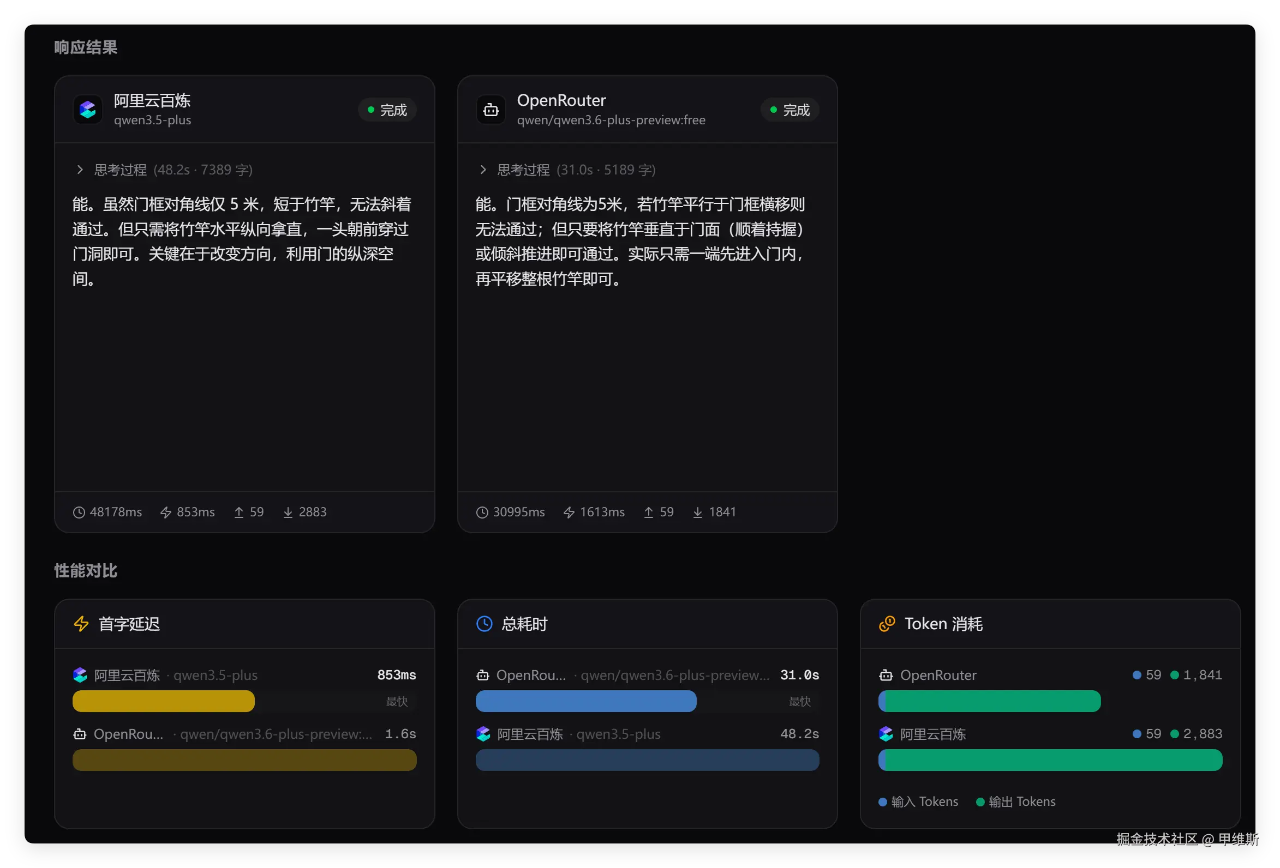This screenshot has width=1280, height=868.
Task: Expand 思考过程 for qwen3.5-plus (48.2s)
Action: [80, 170]
